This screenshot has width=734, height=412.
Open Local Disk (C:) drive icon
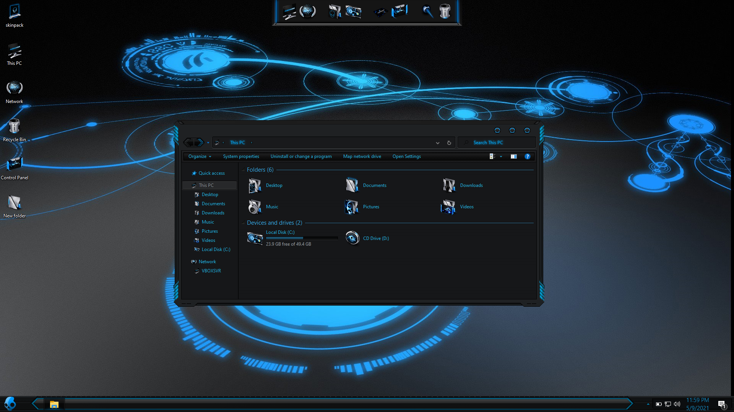point(255,238)
